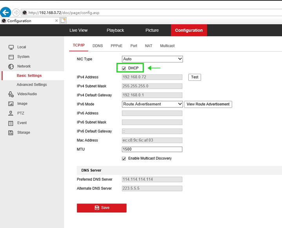Click the Local monitor icon in sidebar
The width and height of the screenshot is (282, 228).
[11, 47]
